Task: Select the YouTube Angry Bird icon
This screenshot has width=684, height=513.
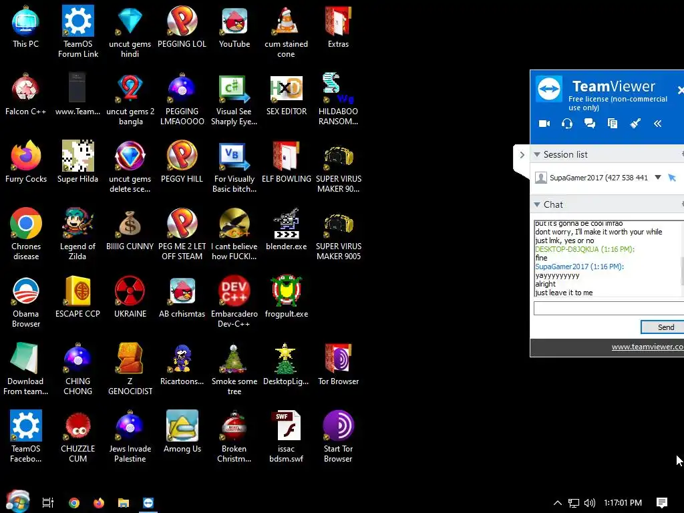Action: click(x=234, y=27)
